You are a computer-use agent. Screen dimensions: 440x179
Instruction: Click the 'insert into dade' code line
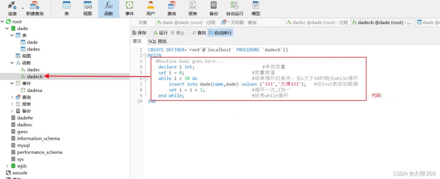point(237,84)
